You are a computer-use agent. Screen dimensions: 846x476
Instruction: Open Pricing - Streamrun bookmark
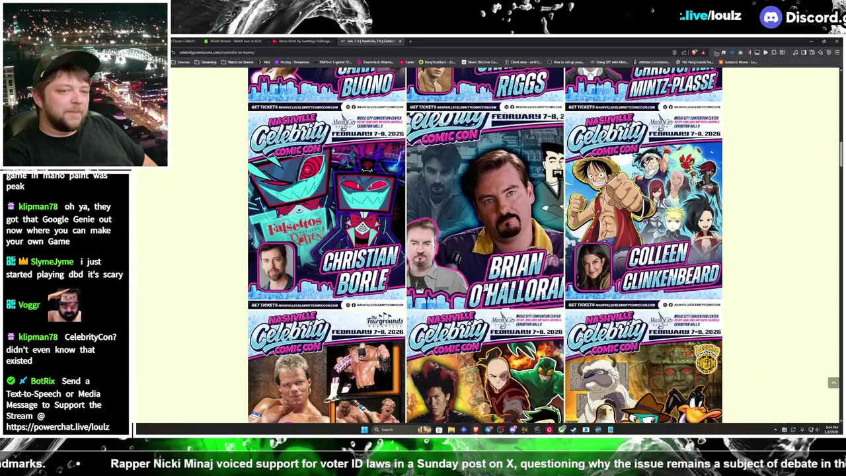click(291, 62)
